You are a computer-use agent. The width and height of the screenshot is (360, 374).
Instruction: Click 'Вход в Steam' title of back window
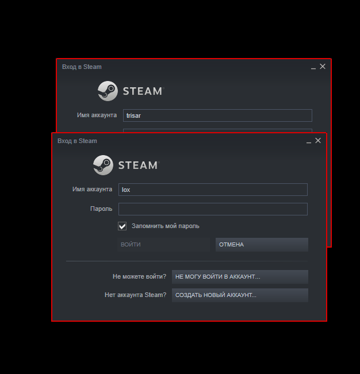click(82, 67)
